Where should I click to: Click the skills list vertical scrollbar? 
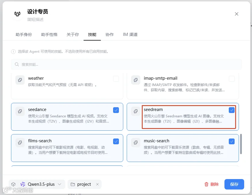pyautogui.click(x=241, y=144)
